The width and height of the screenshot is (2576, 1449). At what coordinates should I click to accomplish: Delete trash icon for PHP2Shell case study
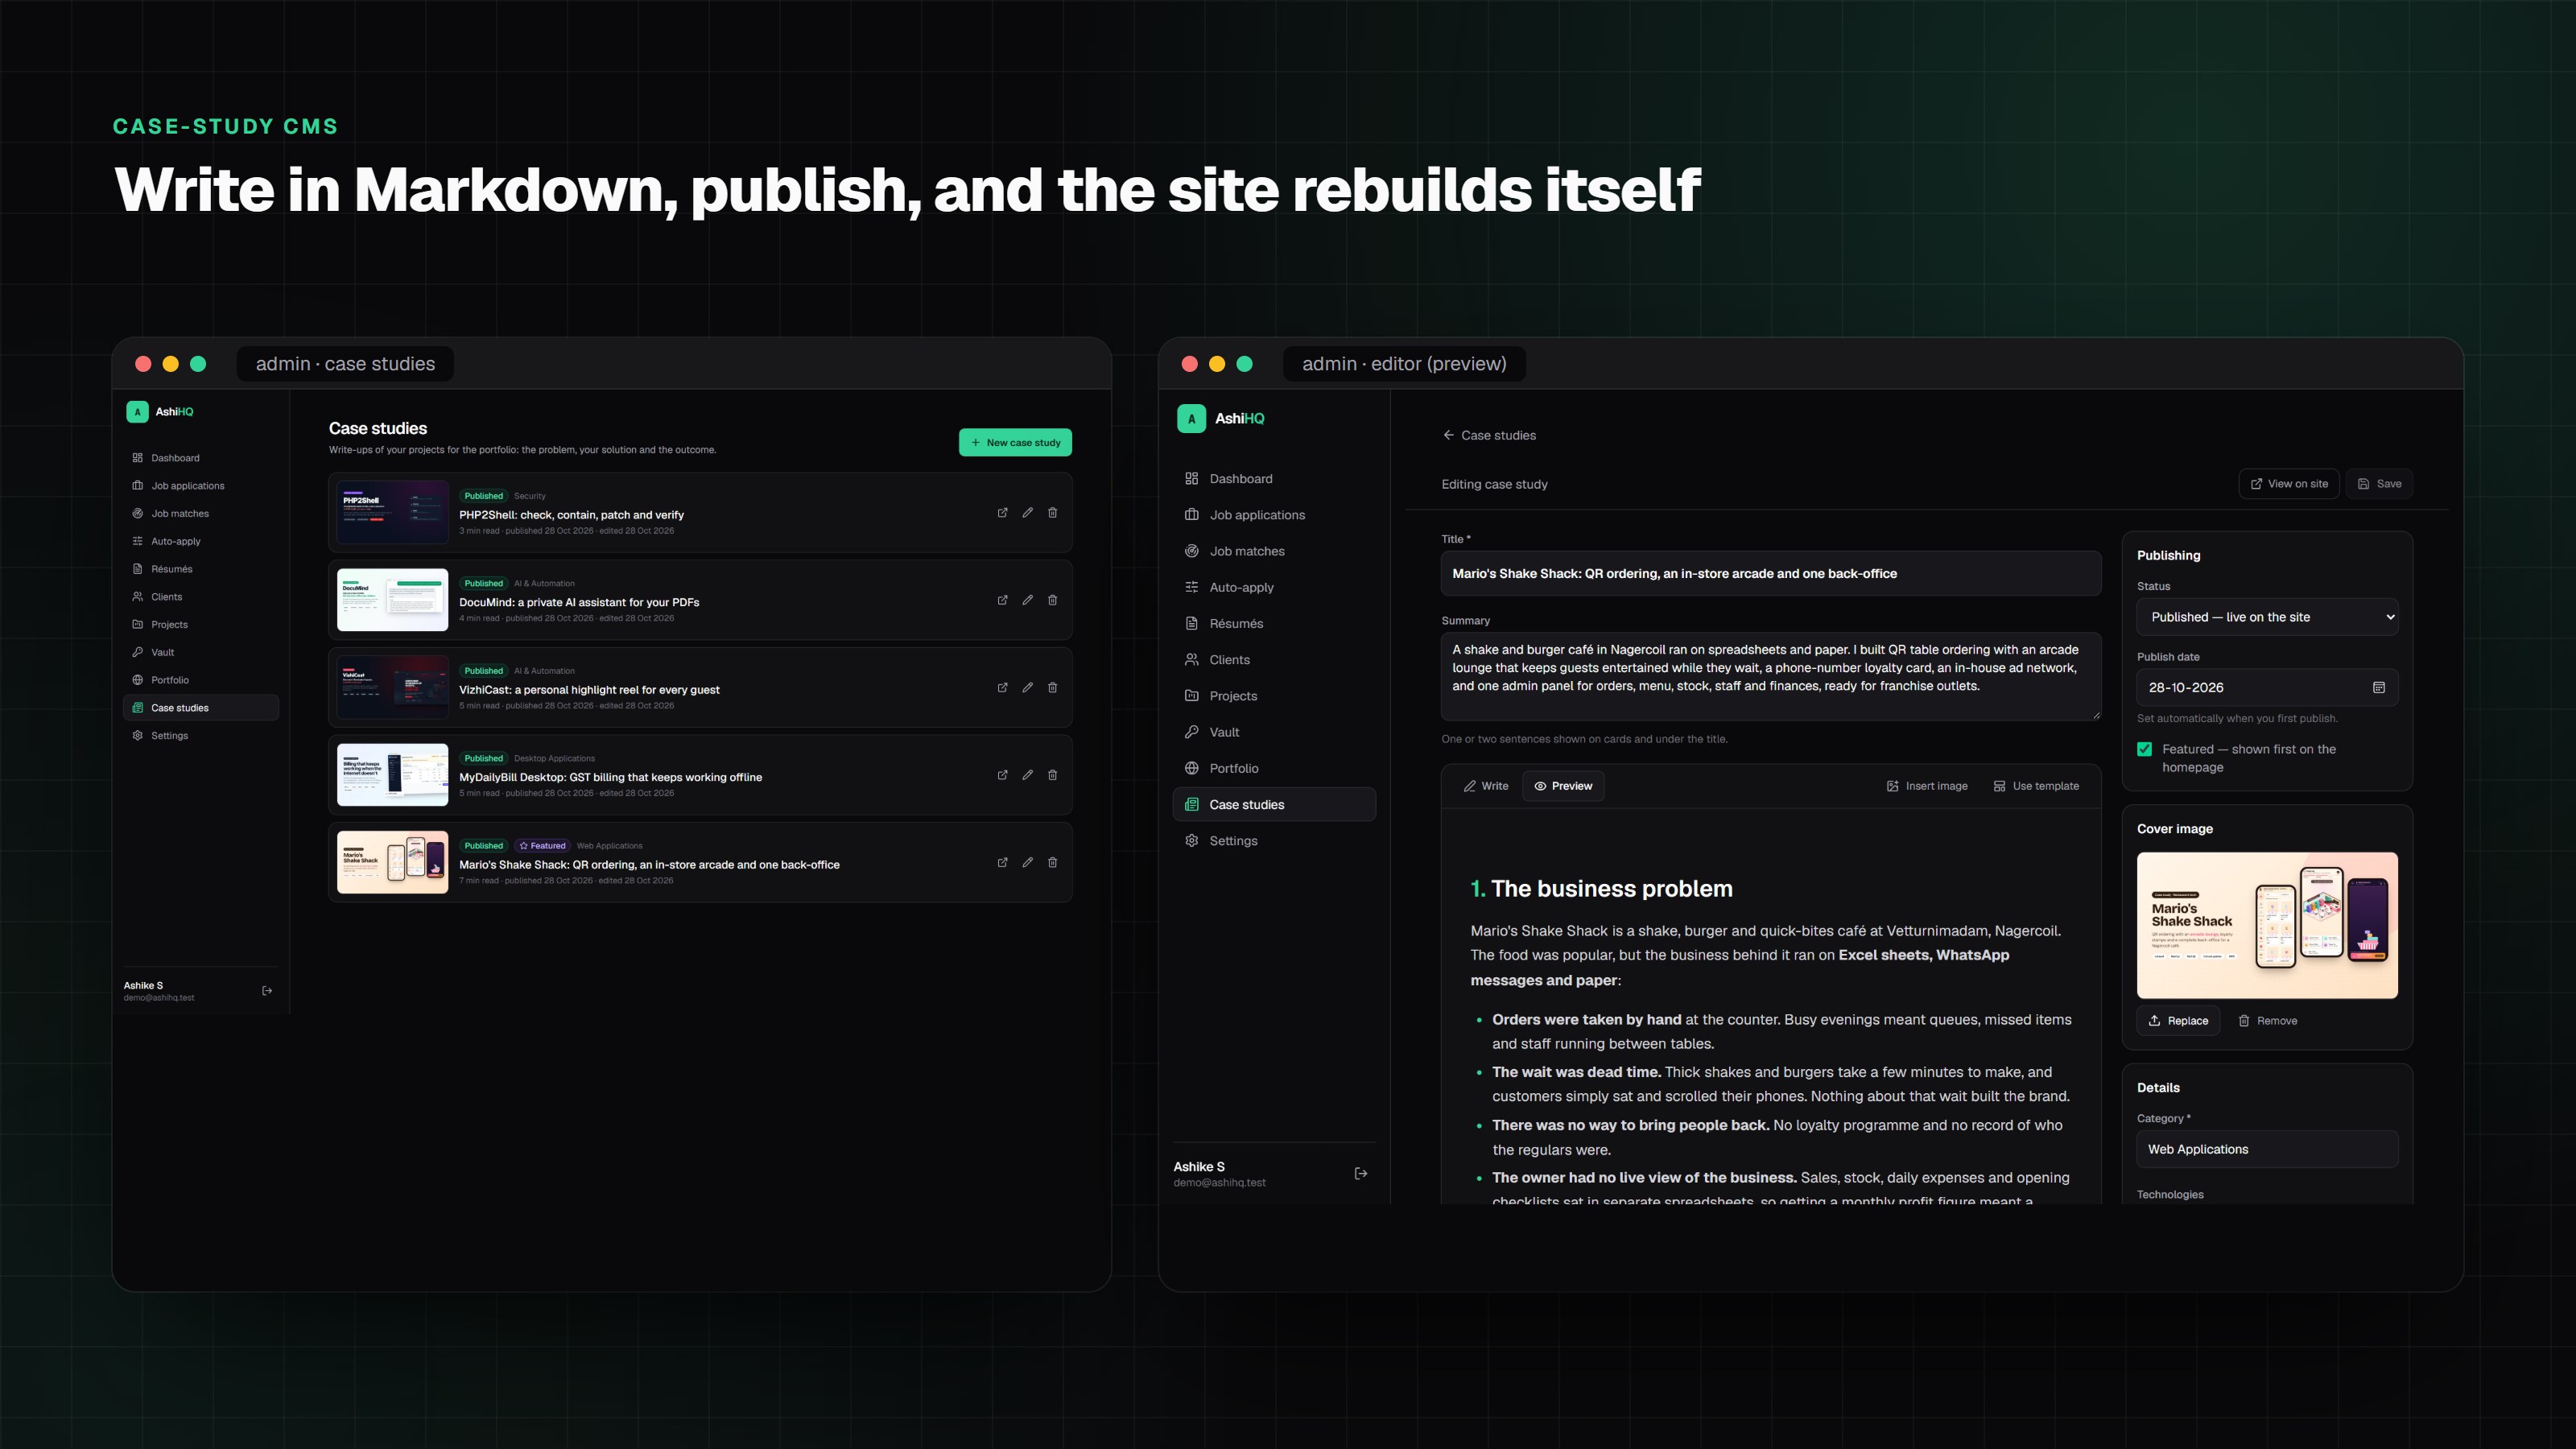(1052, 513)
